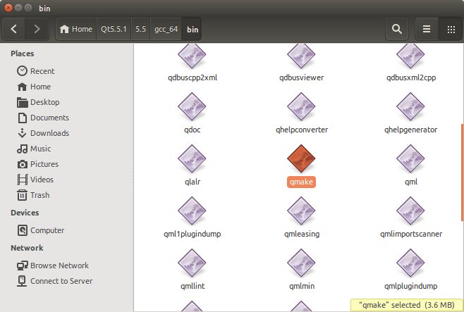Select the qdoc executable icon
Viewport: 464px width, 312px height.
(x=192, y=106)
